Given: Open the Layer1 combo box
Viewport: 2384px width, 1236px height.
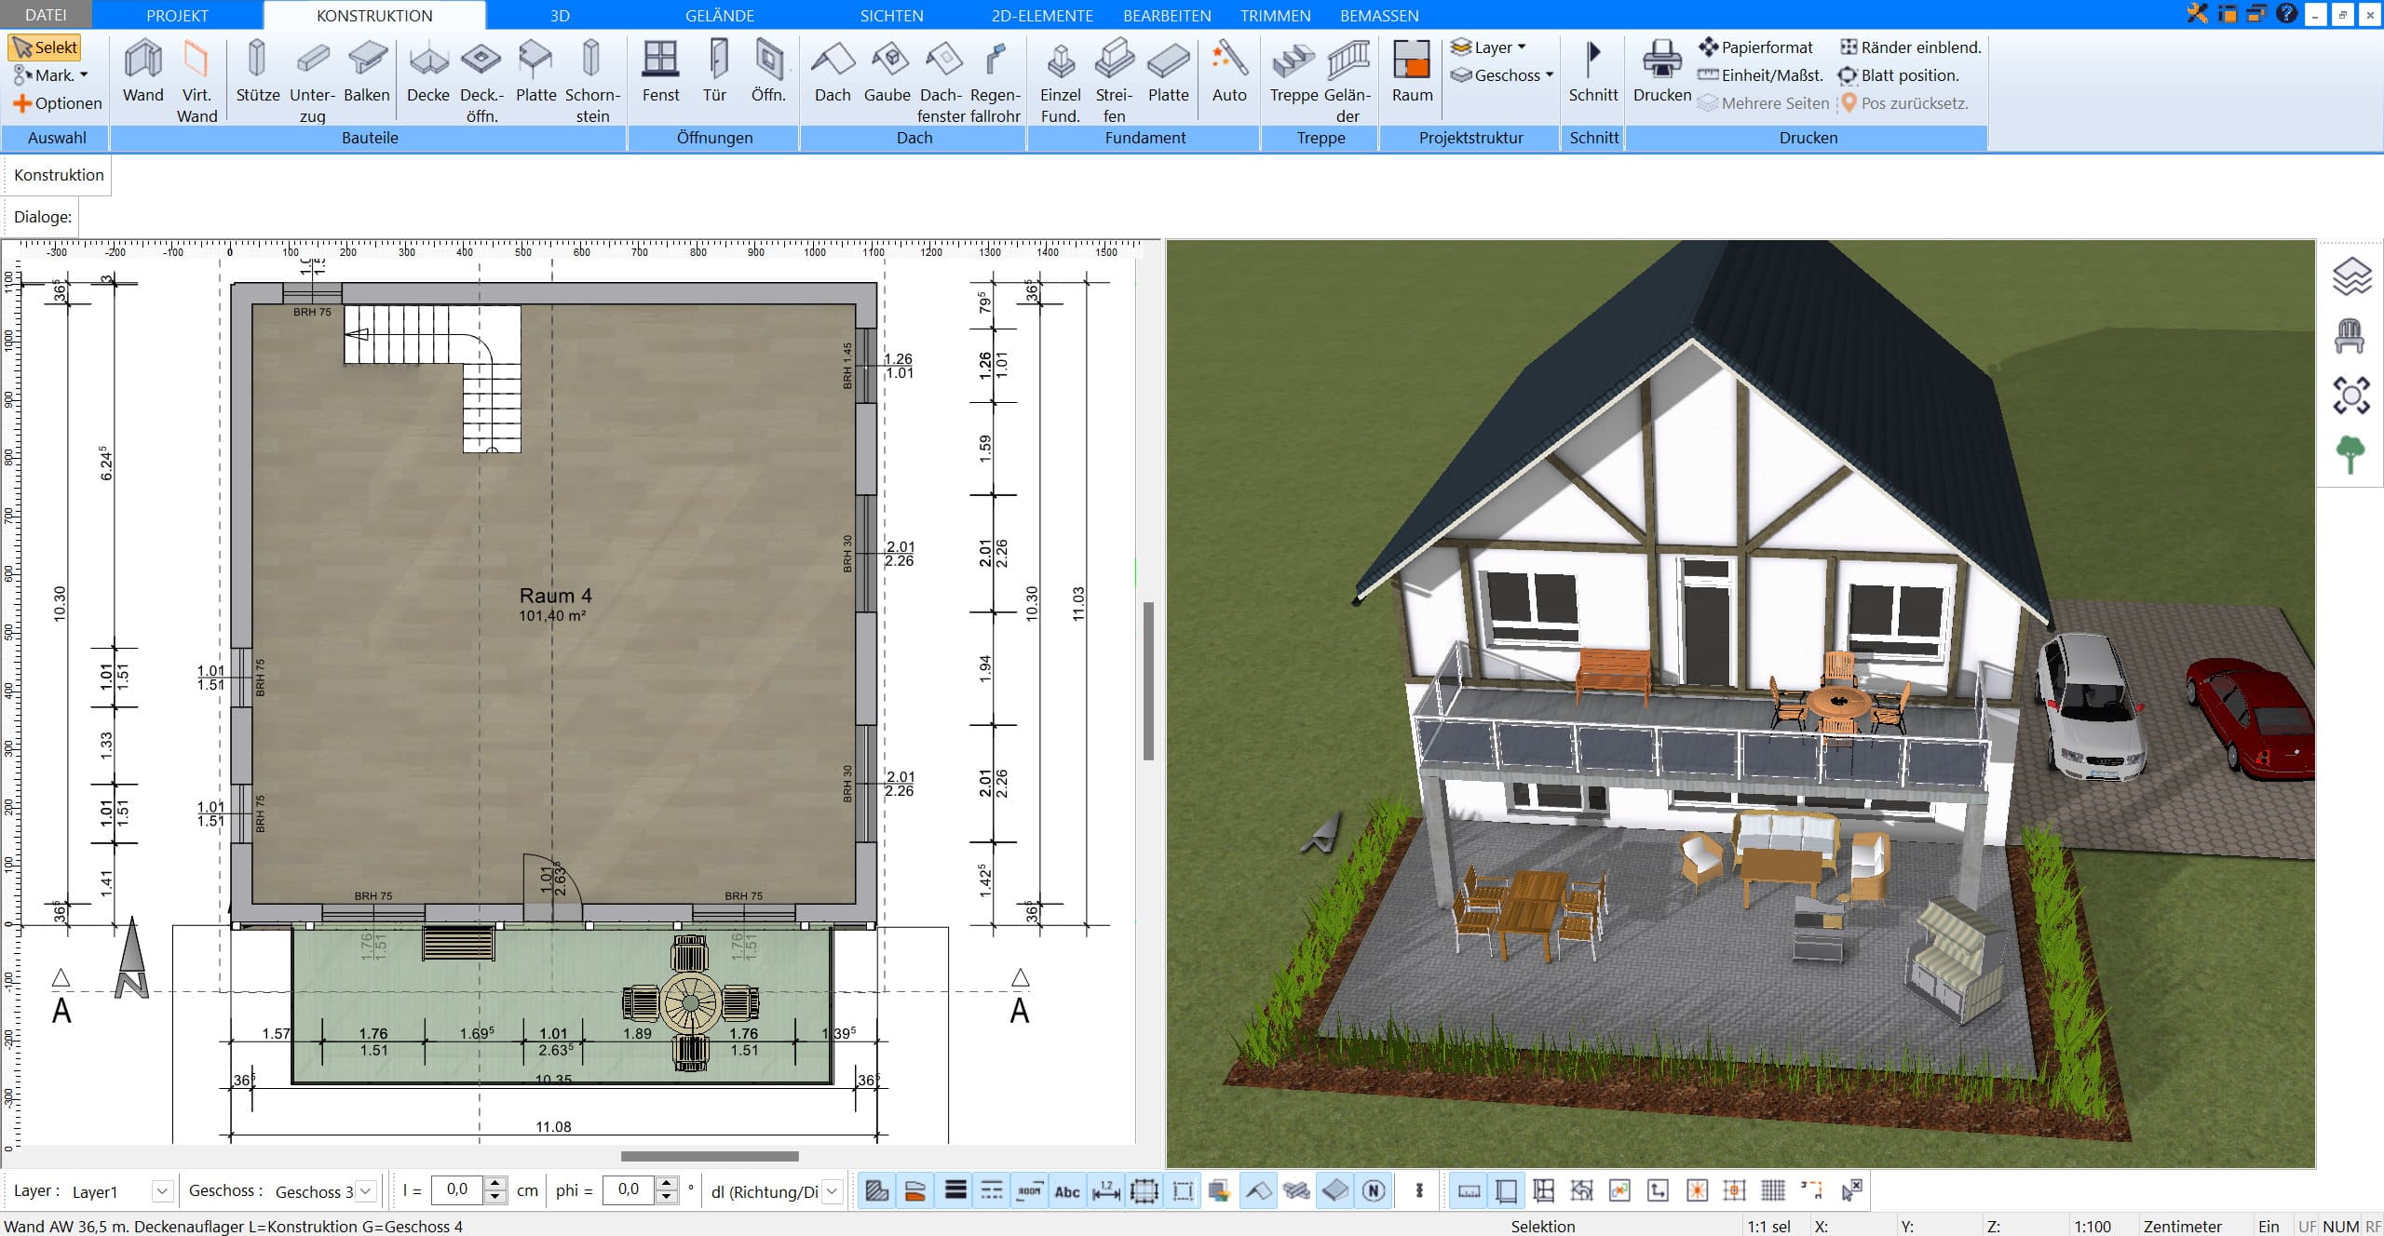Looking at the screenshot, I should click(x=122, y=1190).
